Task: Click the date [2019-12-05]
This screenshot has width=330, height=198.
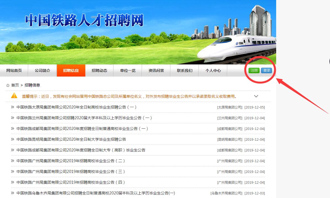Action: pos(255,107)
